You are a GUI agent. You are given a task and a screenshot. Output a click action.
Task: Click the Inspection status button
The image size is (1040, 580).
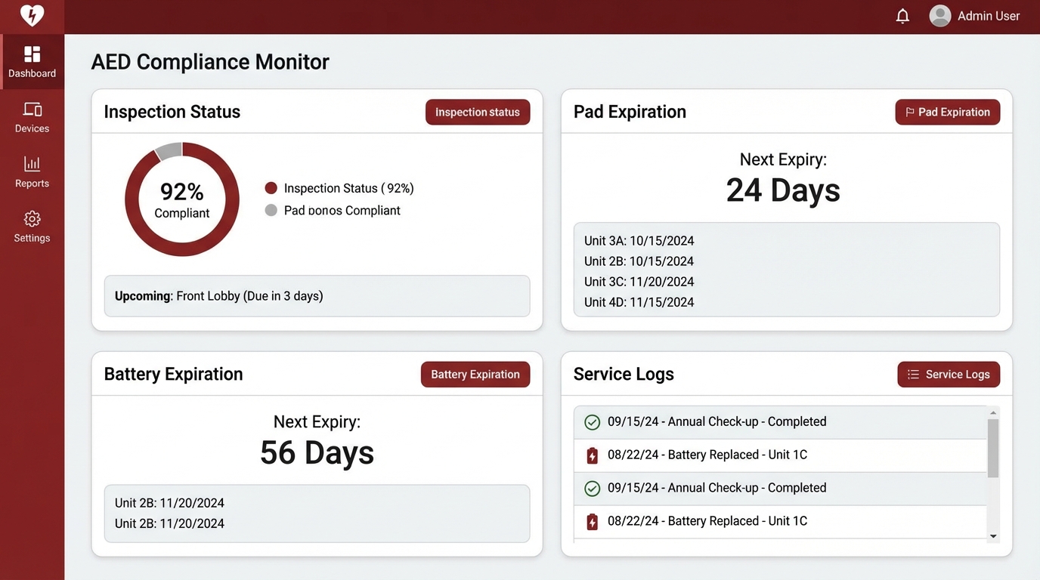[x=478, y=113]
